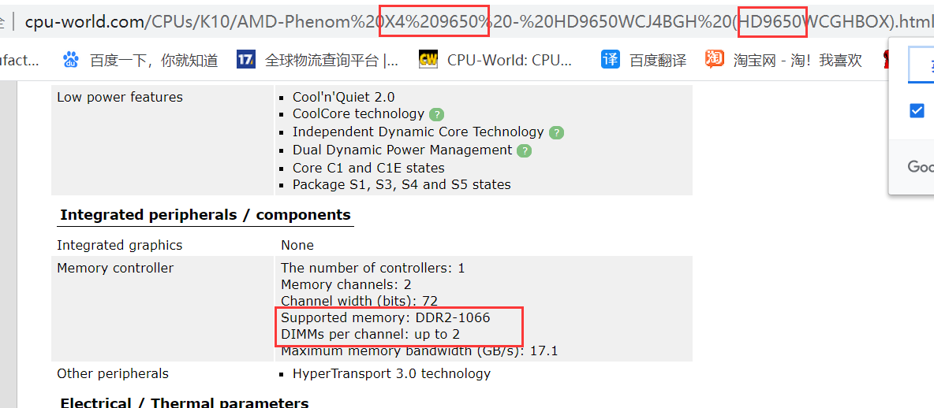Click the yellow CW CPU-World favicon
This screenshot has height=408, width=934.
coord(428,59)
